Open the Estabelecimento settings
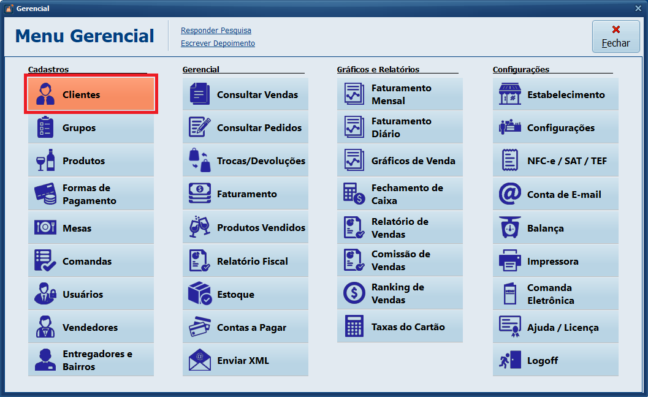 pos(555,94)
